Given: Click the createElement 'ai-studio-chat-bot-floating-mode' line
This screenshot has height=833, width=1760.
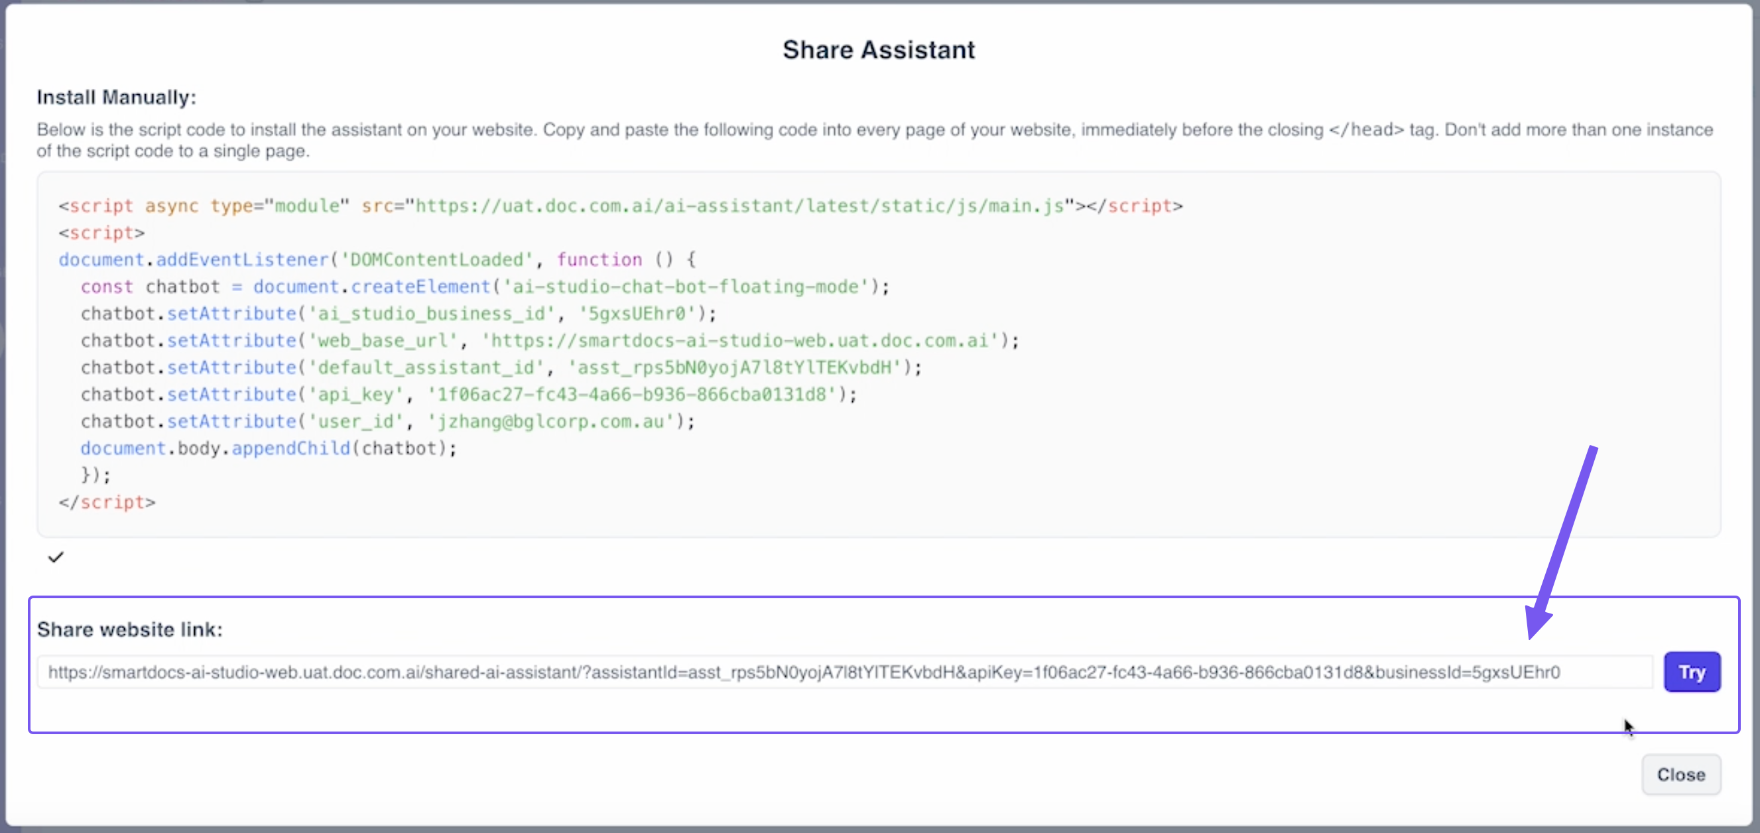Looking at the screenshot, I should [x=485, y=287].
